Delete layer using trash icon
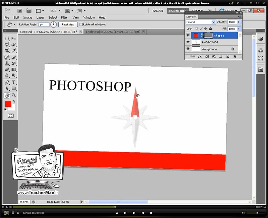 (235, 56)
